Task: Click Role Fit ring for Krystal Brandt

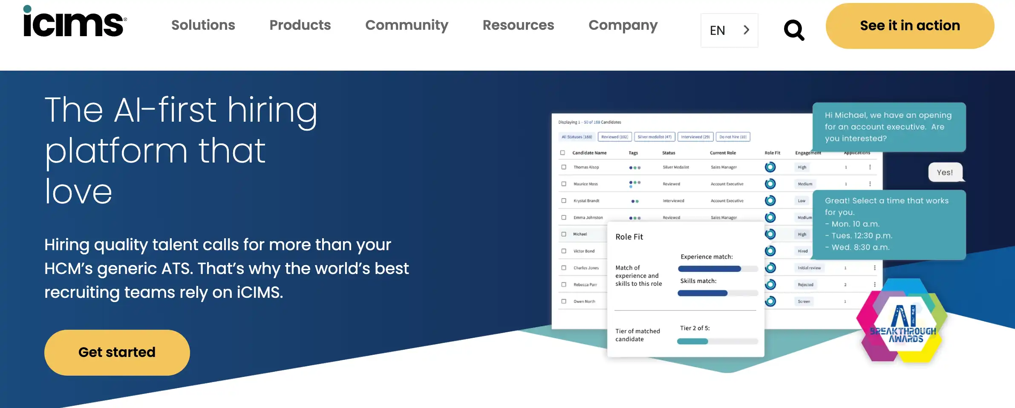Action: pyautogui.click(x=770, y=200)
